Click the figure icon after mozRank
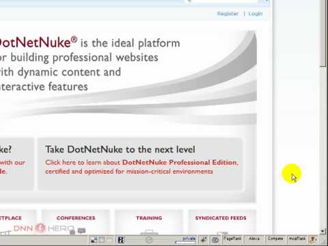 point(313,239)
